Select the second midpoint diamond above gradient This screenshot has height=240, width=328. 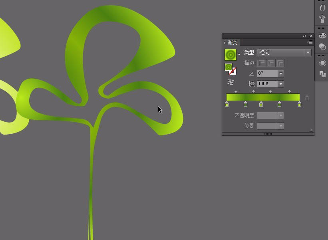[254, 91]
